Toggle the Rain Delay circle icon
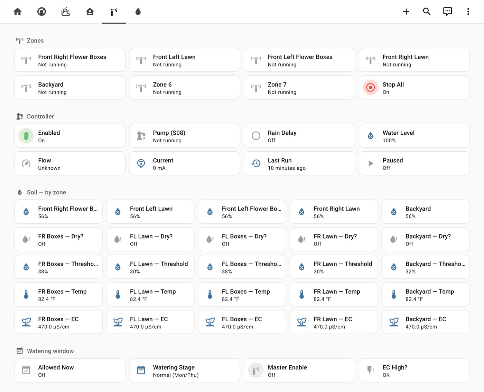This screenshot has width=484, height=392. point(256,136)
